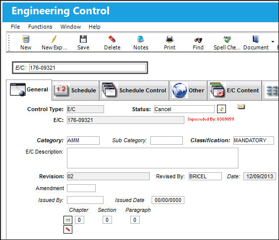This screenshot has height=240, width=279.
Task: Click the chapter lookup icon button
Action: (x=68, y=220)
